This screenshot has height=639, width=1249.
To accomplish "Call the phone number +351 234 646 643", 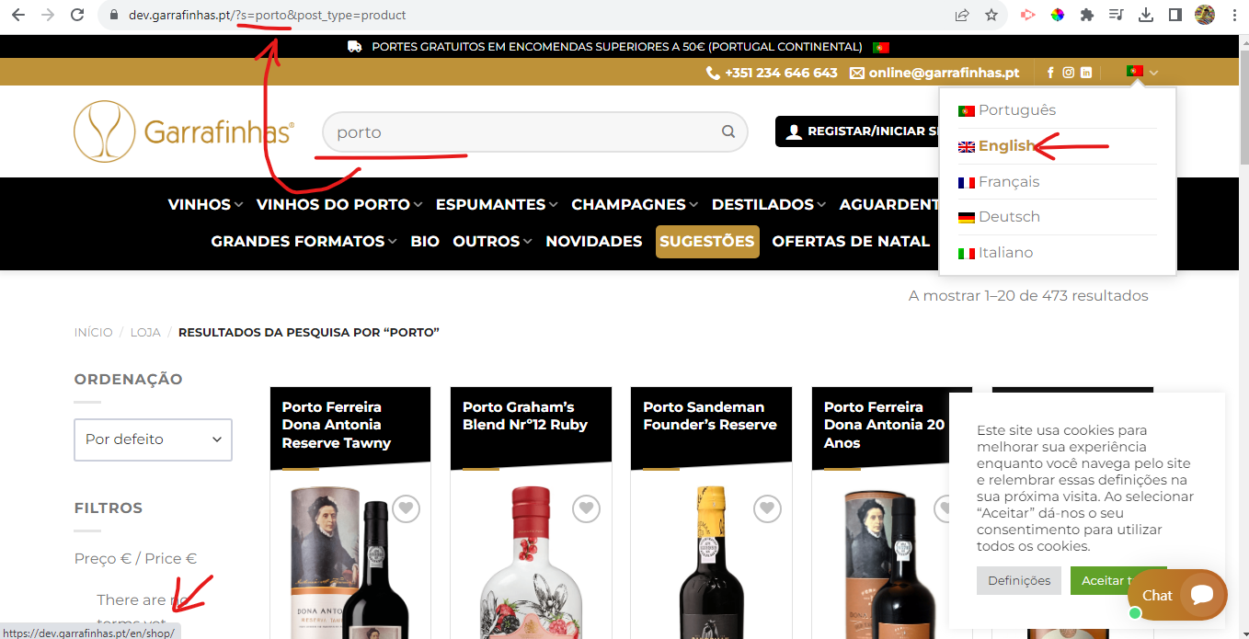I will (x=772, y=73).
